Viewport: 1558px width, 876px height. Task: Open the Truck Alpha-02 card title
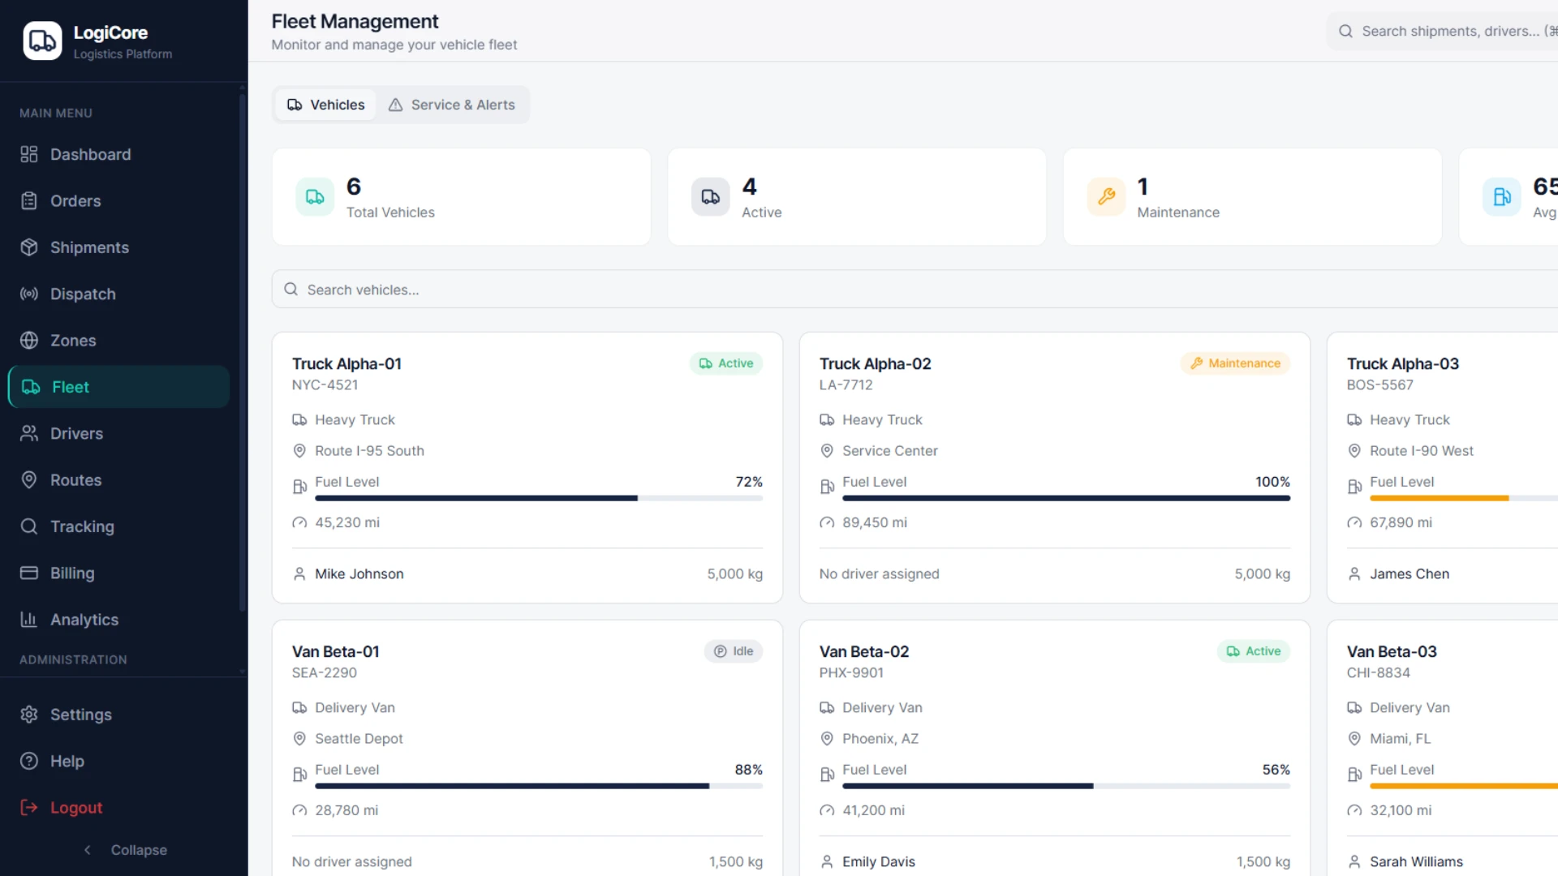pos(875,364)
